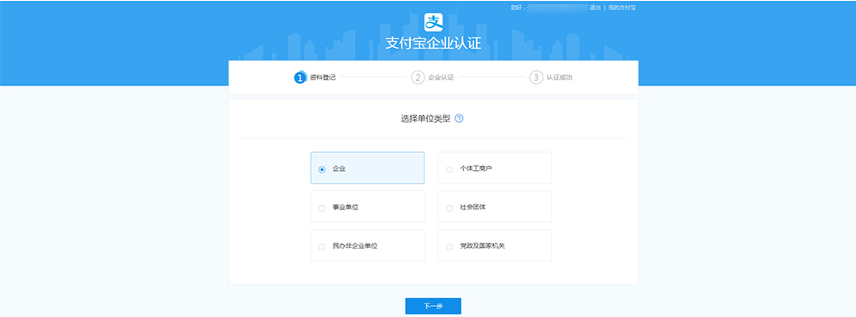This screenshot has height=317, width=856.
Task: Click the 支付宝企业认证 title text
Action: click(433, 43)
